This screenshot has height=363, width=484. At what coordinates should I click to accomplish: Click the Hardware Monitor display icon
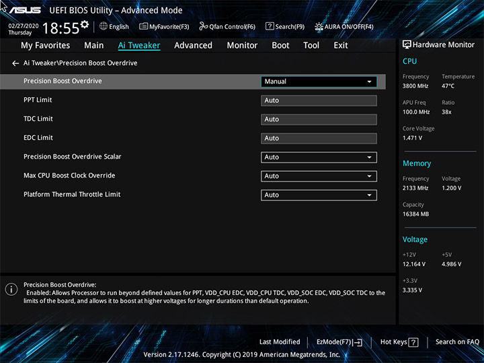click(407, 45)
